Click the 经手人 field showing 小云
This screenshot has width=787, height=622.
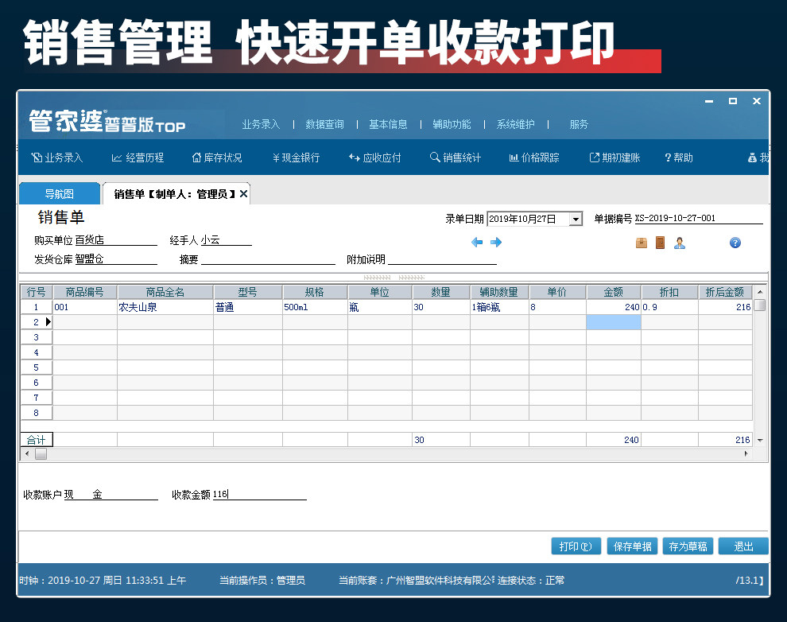coord(226,240)
